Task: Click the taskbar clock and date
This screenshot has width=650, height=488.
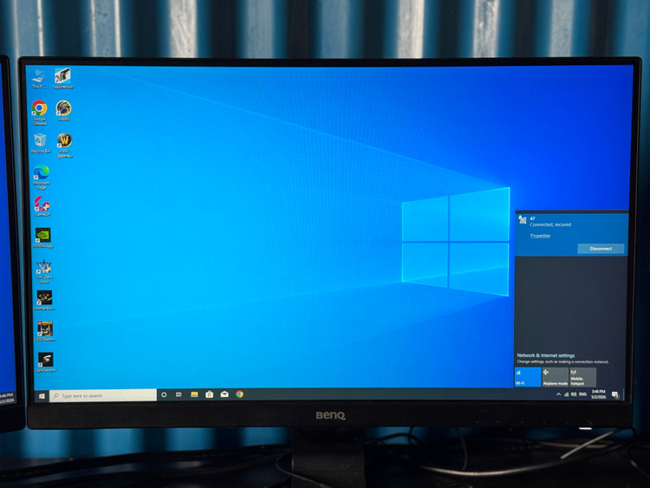Action: [598, 394]
